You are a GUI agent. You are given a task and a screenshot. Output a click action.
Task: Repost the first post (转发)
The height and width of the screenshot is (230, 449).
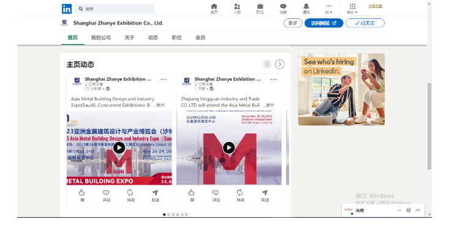point(130,196)
